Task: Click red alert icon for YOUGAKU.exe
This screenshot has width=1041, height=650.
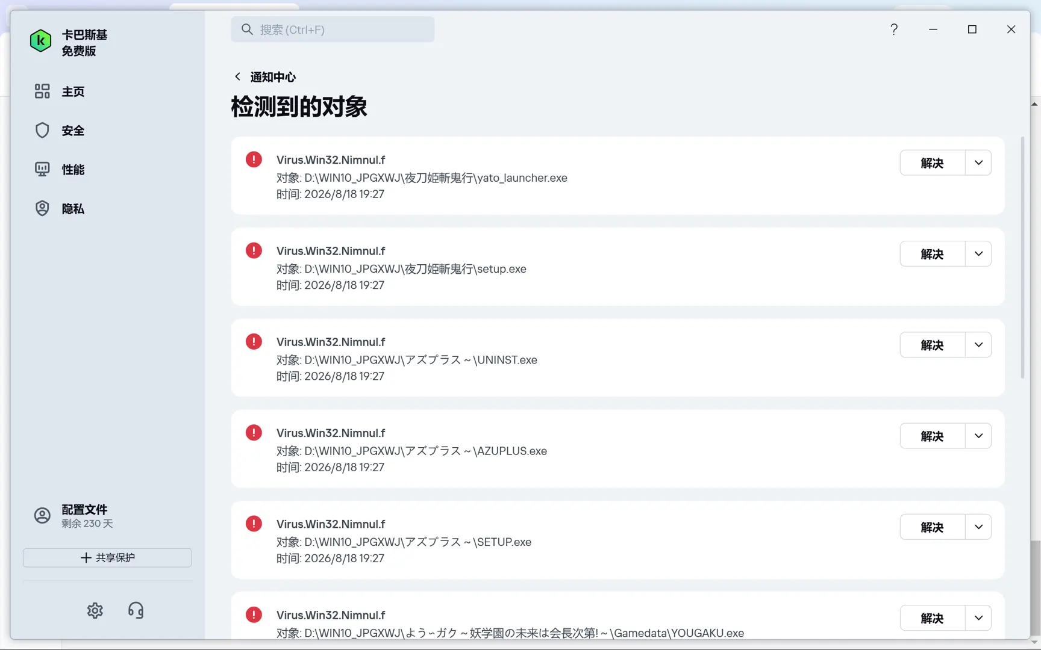Action: pyautogui.click(x=254, y=614)
